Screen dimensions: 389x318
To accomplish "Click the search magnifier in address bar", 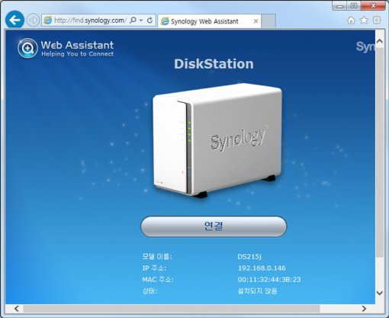I will click(133, 20).
